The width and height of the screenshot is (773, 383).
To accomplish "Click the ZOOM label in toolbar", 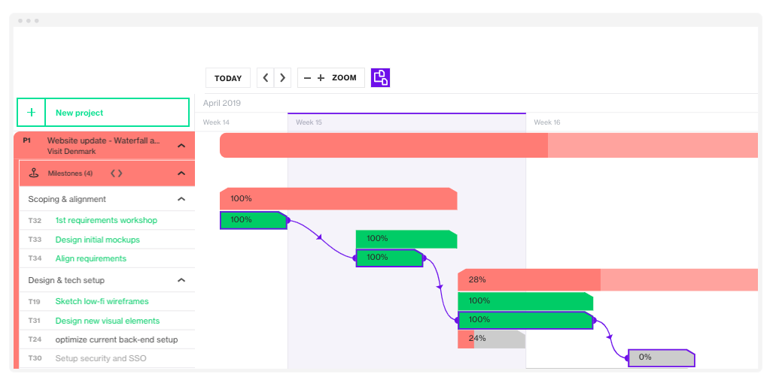I will pos(344,77).
